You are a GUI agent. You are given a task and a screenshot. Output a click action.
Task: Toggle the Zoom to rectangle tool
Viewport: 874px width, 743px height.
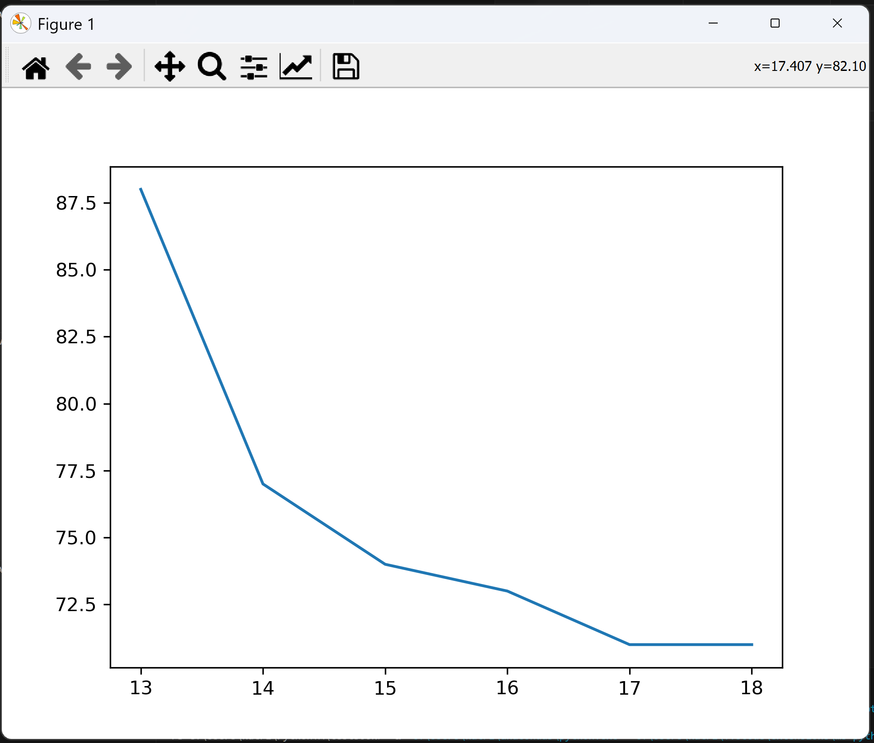(211, 67)
